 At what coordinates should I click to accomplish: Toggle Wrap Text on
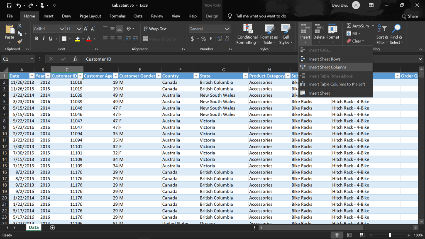click(154, 29)
